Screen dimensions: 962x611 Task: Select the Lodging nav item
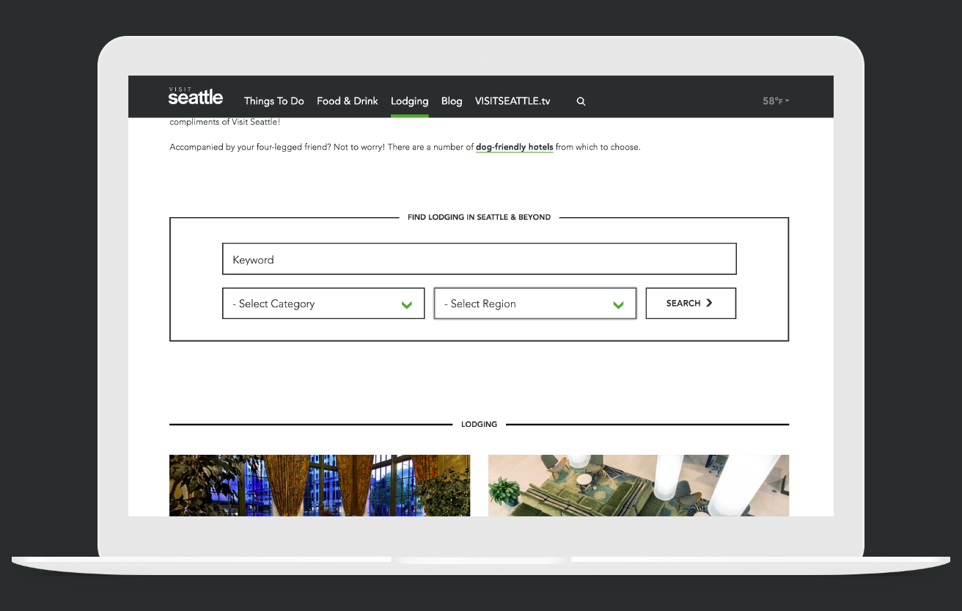pos(410,101)
